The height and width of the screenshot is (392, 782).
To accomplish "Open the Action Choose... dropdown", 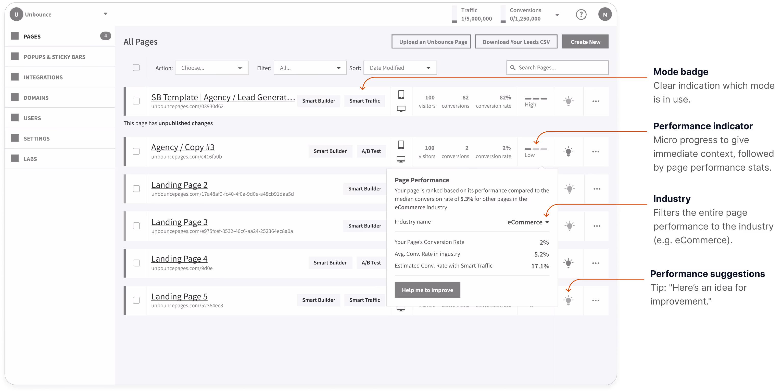I will pyautogui.click(x=212, y=68).
